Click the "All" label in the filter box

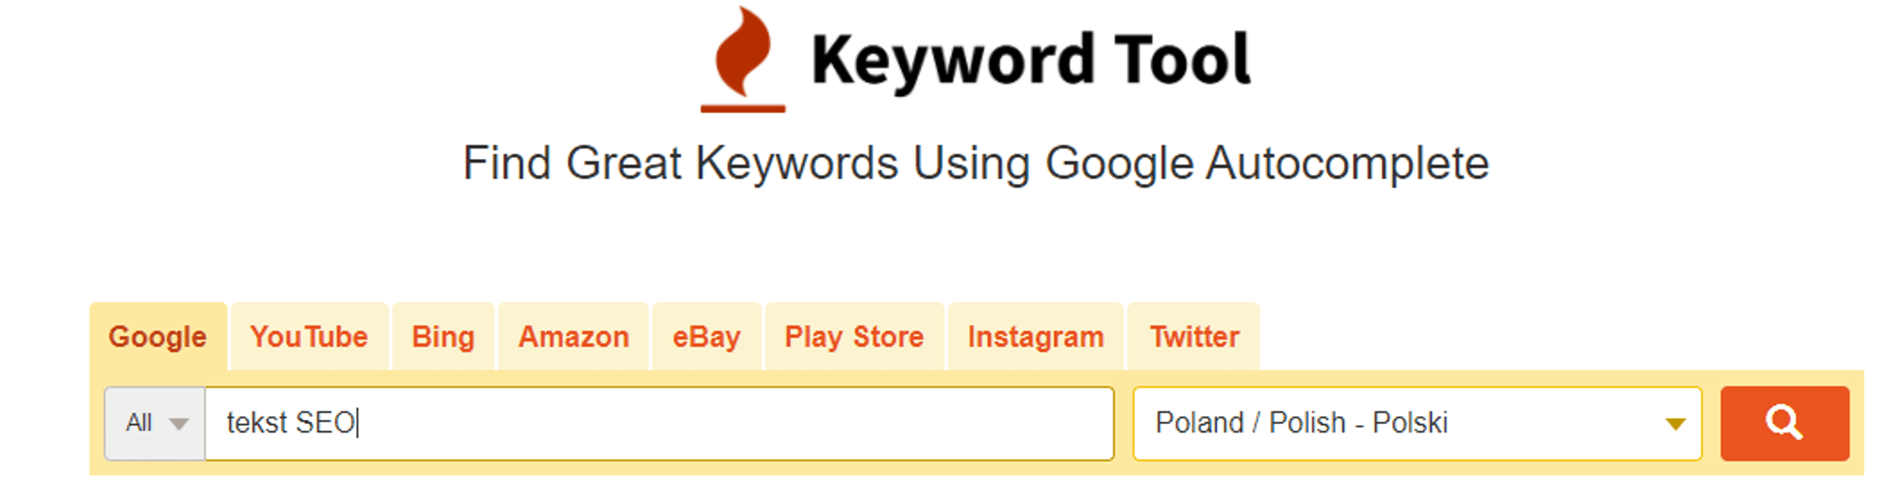click(x=138, y=423)
